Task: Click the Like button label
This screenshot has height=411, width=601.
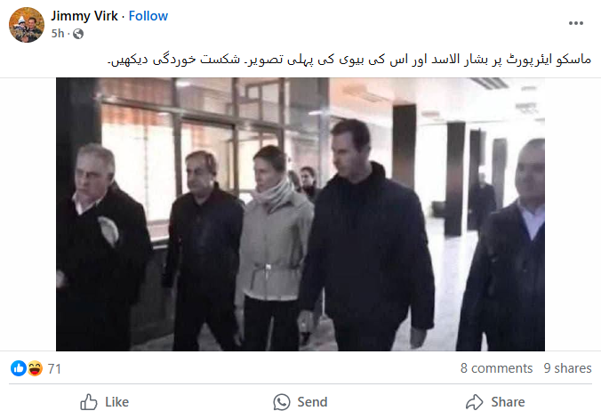Action: pos(116,402)
